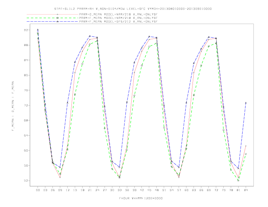Click blue GFS triangle marker at hour 84
The width and height of the screenshot is (268, 207).
point(246,103)
